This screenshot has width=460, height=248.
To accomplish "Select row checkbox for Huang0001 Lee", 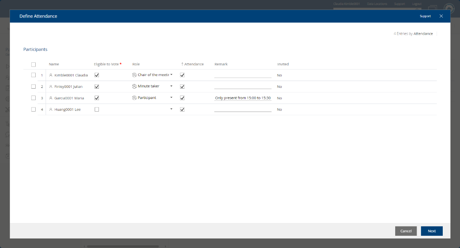I will [33, 109].
